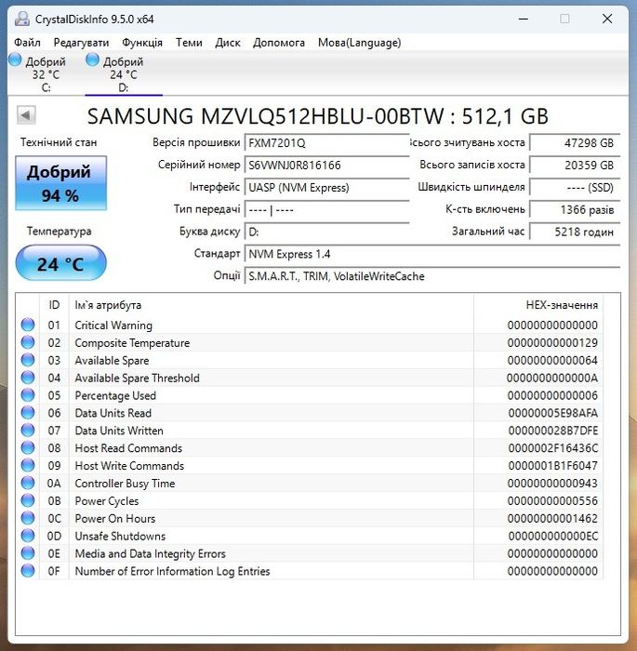Open the Мова(Language) menu
The height and width of the screenshot is (651, 637).
[x=360, y=43]
